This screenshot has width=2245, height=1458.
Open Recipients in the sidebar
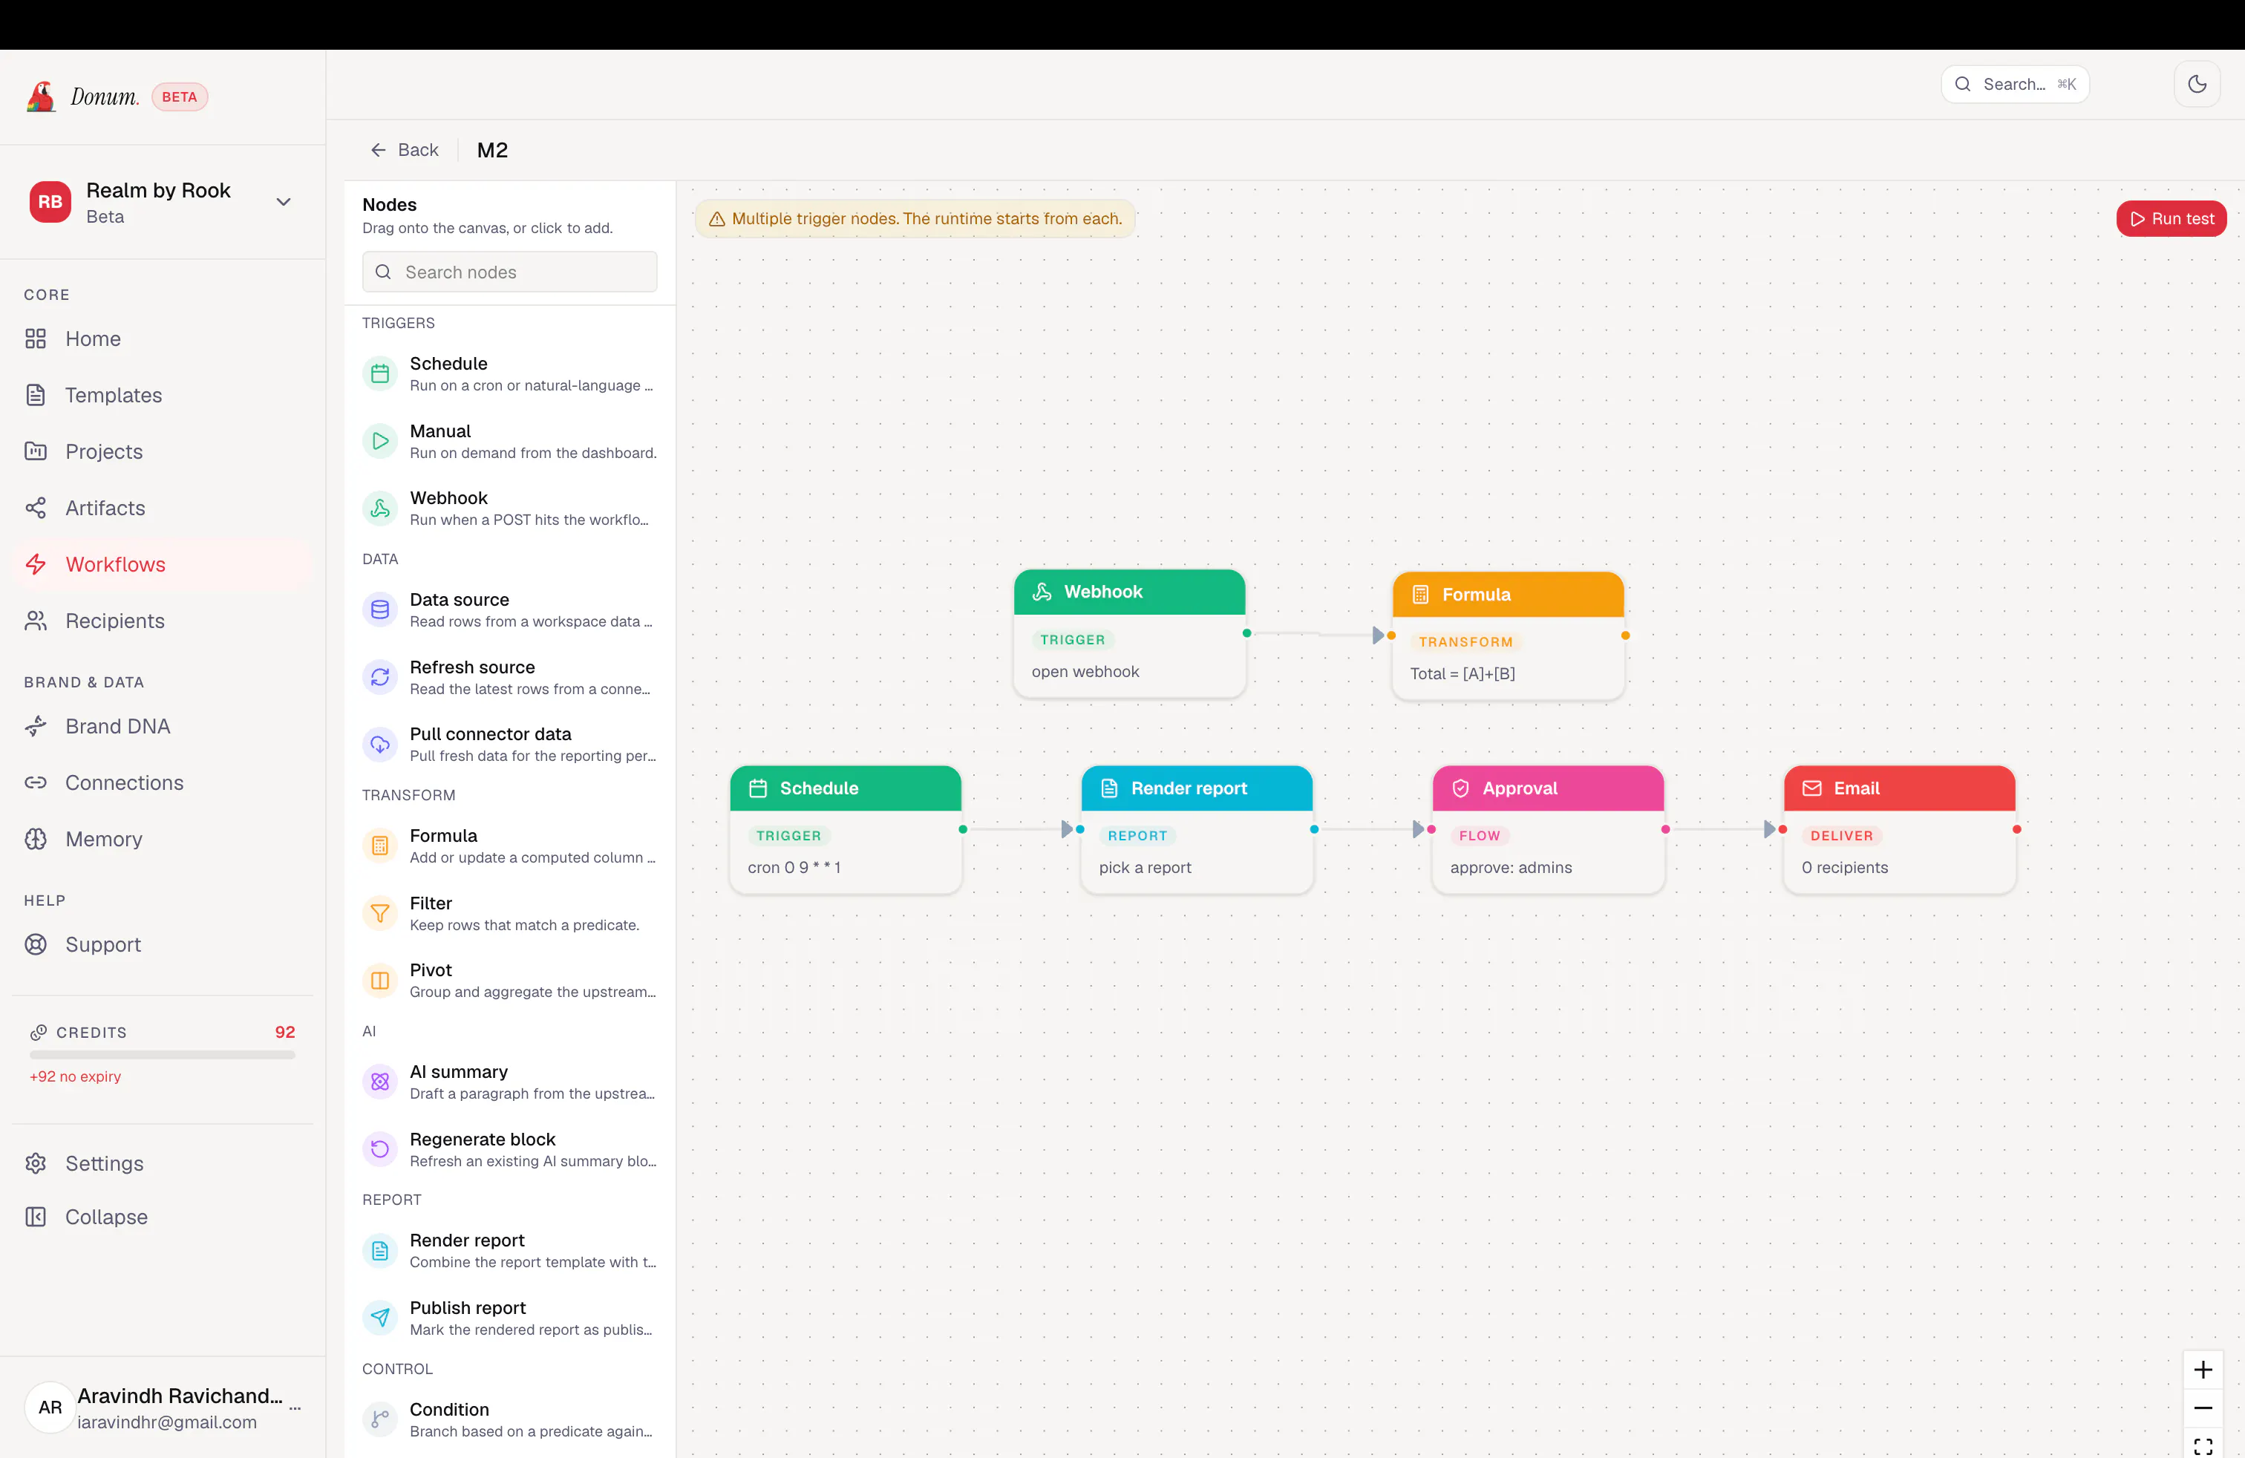(163, 621)
